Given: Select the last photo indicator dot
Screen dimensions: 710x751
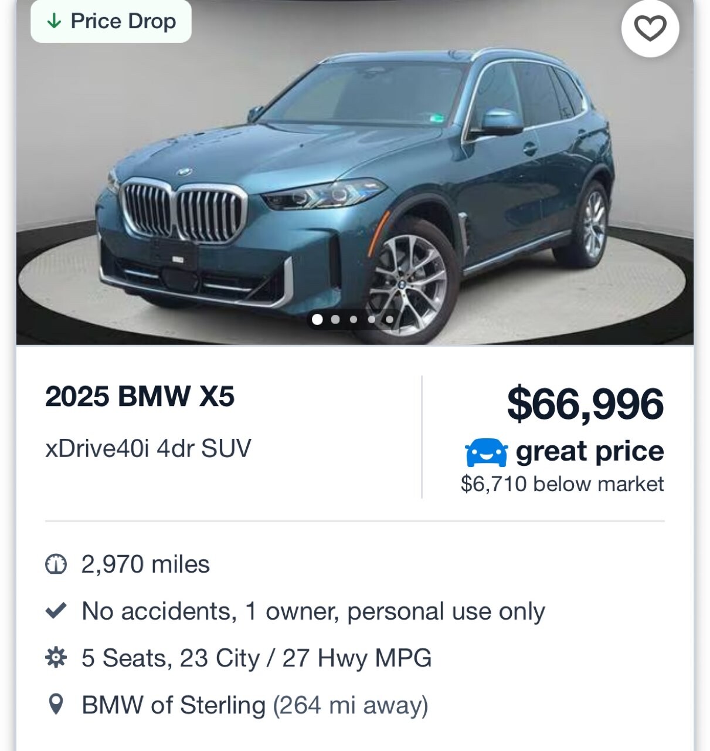Looking at the screenshot, I should [x=390, y=319].
